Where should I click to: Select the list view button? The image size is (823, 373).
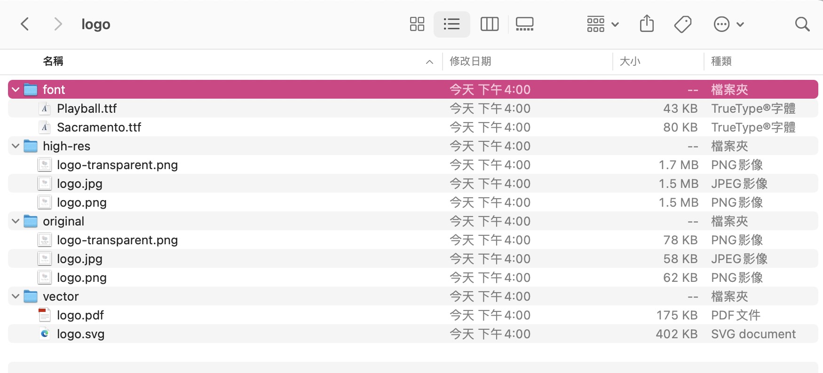451,24
